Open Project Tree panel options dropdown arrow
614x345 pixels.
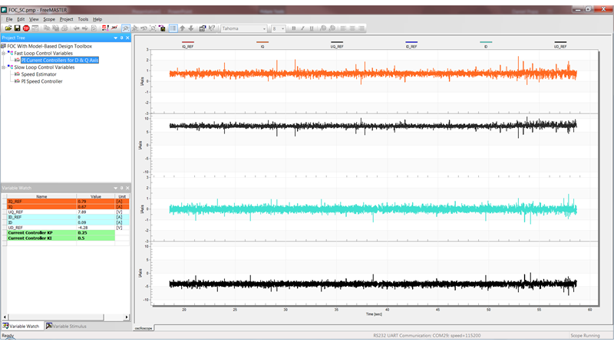click(116, 38)
